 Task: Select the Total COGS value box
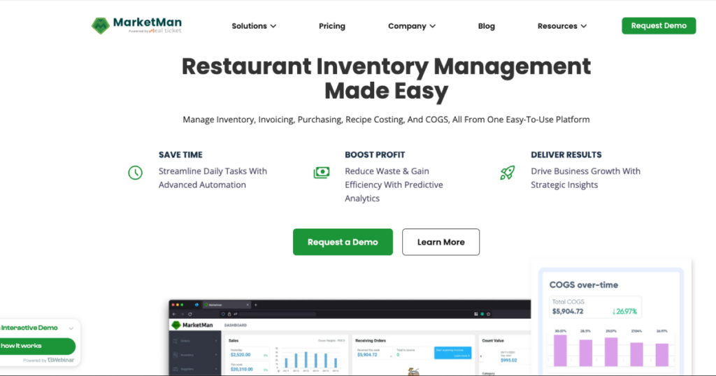pyautogui.click(x=598, y=307)
